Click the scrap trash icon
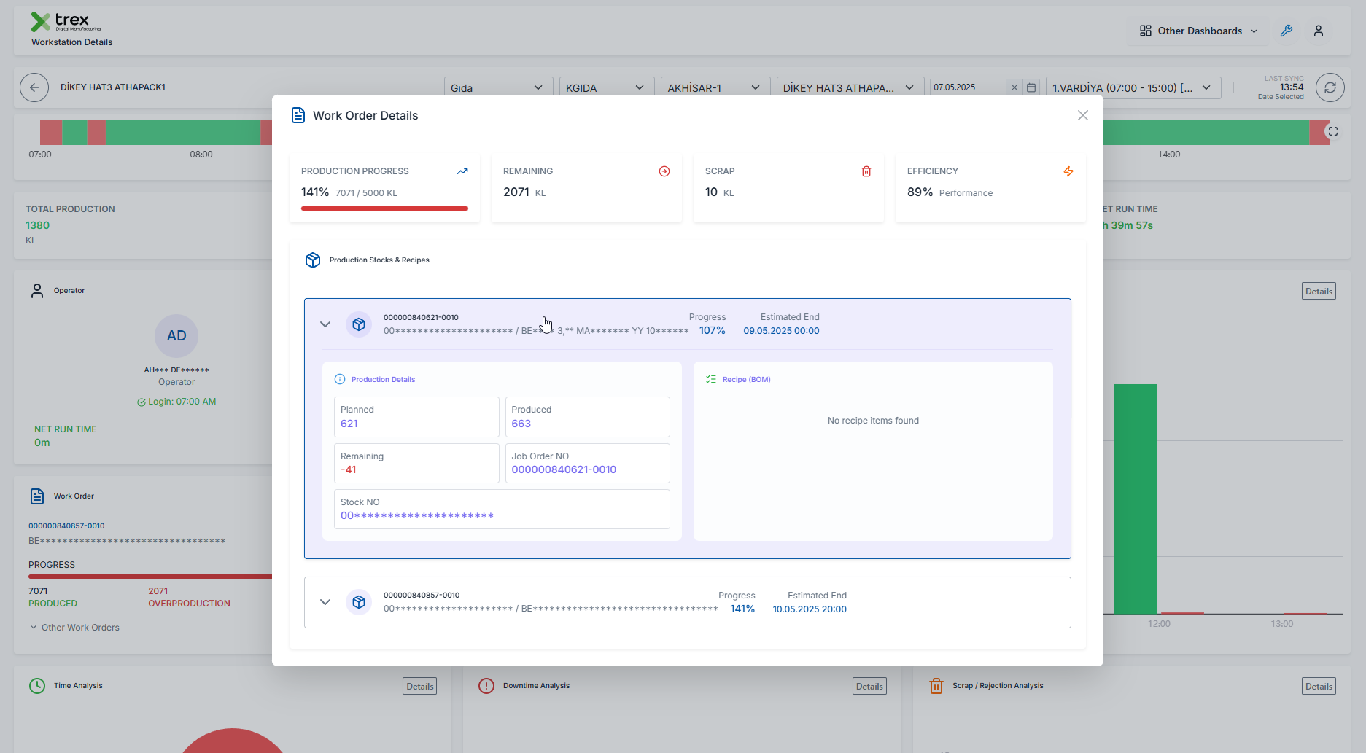Screen dimensions: 1366x753 pos(866,171)
